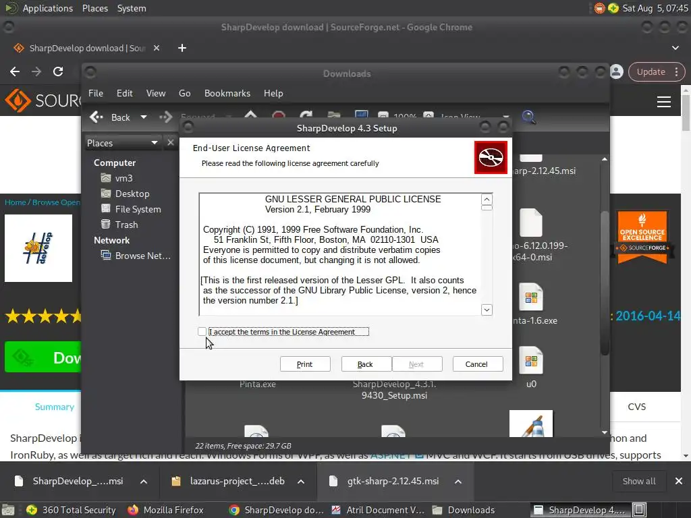The image size is (691, 518).
Task: Click the down arrow of license text scrollbar
Action: 487,310
